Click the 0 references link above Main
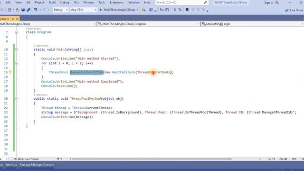304x171 pixels. [x=41, y=46]
